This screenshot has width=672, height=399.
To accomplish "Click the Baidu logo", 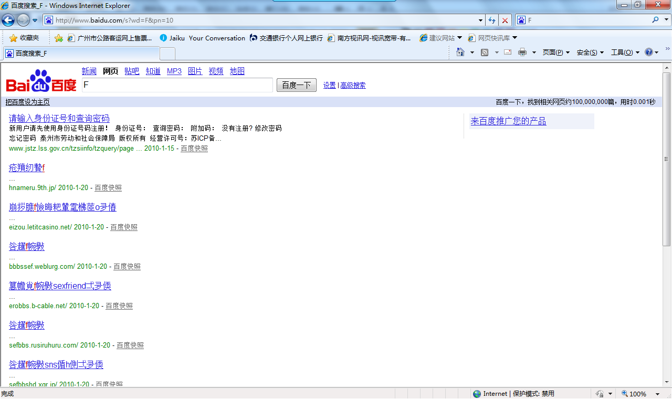I will coord(41,81).
